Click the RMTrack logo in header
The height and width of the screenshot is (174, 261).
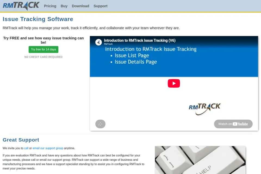click(21, 6)
